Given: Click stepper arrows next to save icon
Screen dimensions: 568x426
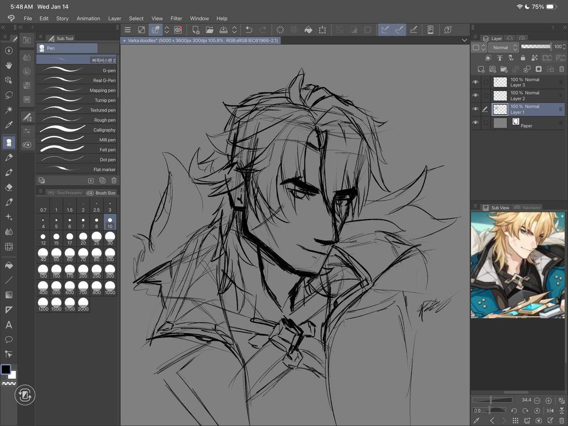Looking at the screenshot, I should (x=234, y=30).
